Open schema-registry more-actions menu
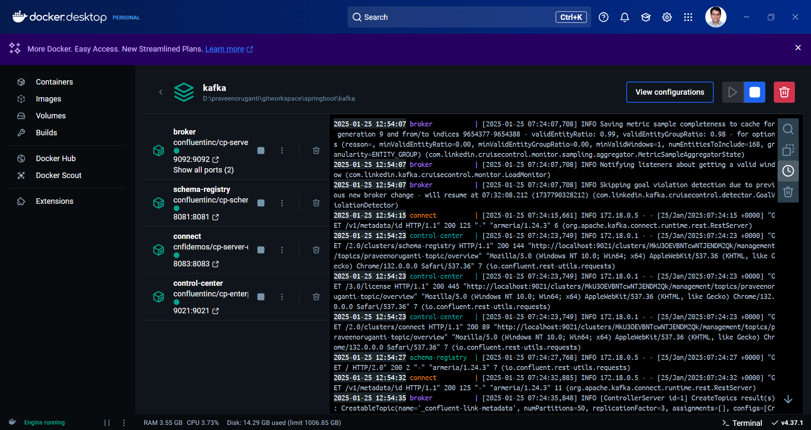Screen dimensions: 811x430 [x=282, y=203]
